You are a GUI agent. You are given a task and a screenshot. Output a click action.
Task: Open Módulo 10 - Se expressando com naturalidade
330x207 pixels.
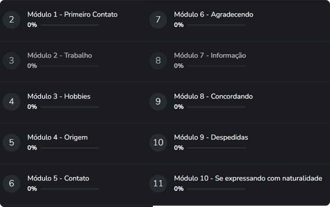point(248,178)
